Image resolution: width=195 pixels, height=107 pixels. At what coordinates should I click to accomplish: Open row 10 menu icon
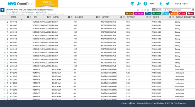click(x=8, y=53)
